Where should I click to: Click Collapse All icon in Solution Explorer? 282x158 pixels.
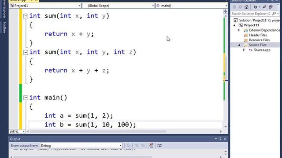click(x=271, y=7)
